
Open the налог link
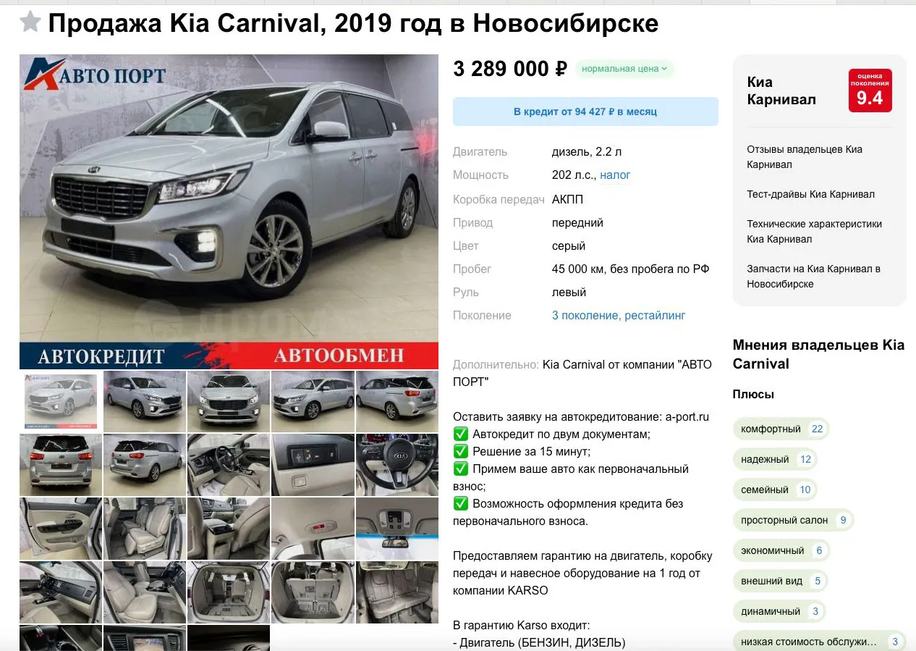615,175
